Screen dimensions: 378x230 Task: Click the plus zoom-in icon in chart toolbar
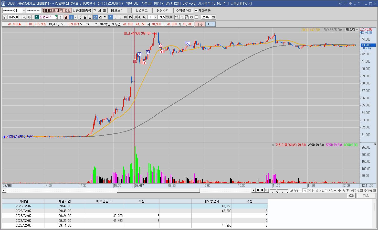tap(340, 191)
